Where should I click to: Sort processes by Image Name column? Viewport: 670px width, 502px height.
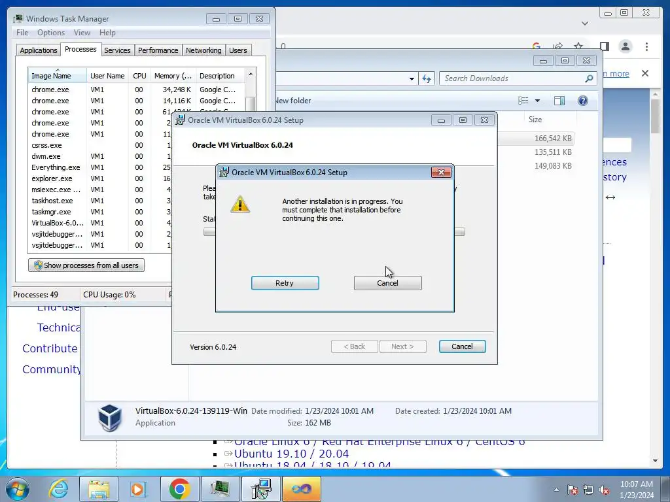(57, 76)
